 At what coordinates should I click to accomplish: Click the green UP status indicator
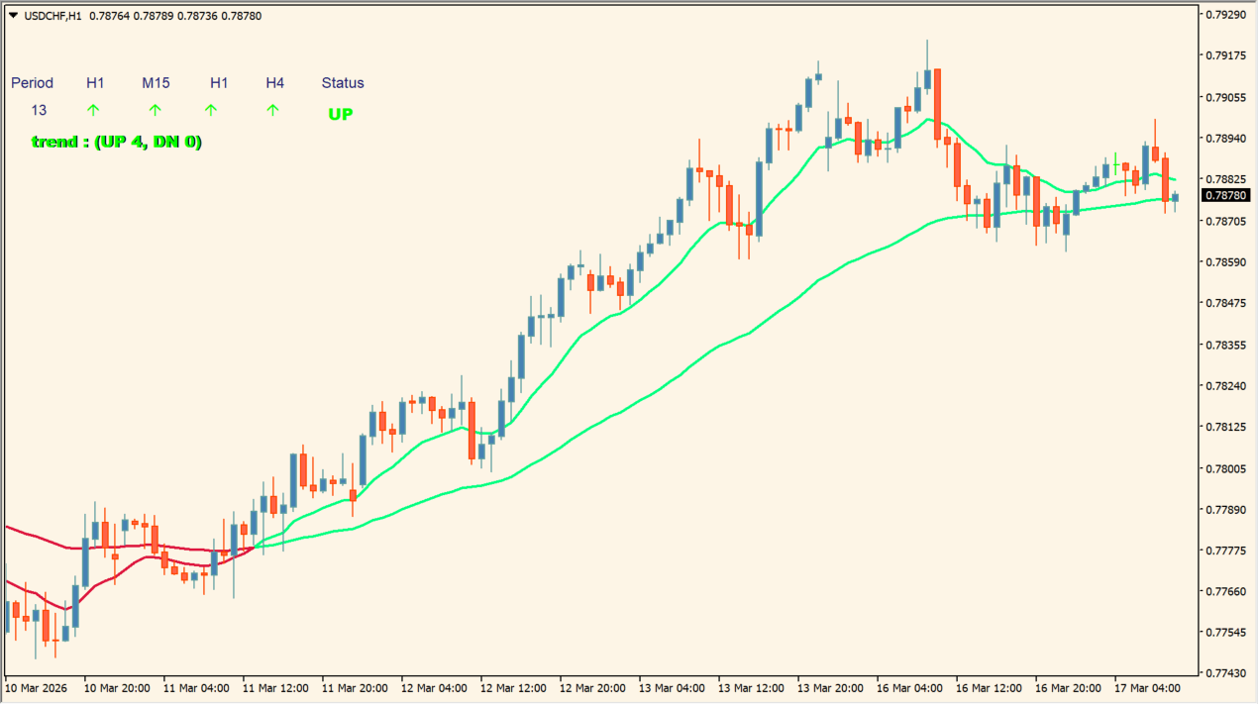(340, 114)
